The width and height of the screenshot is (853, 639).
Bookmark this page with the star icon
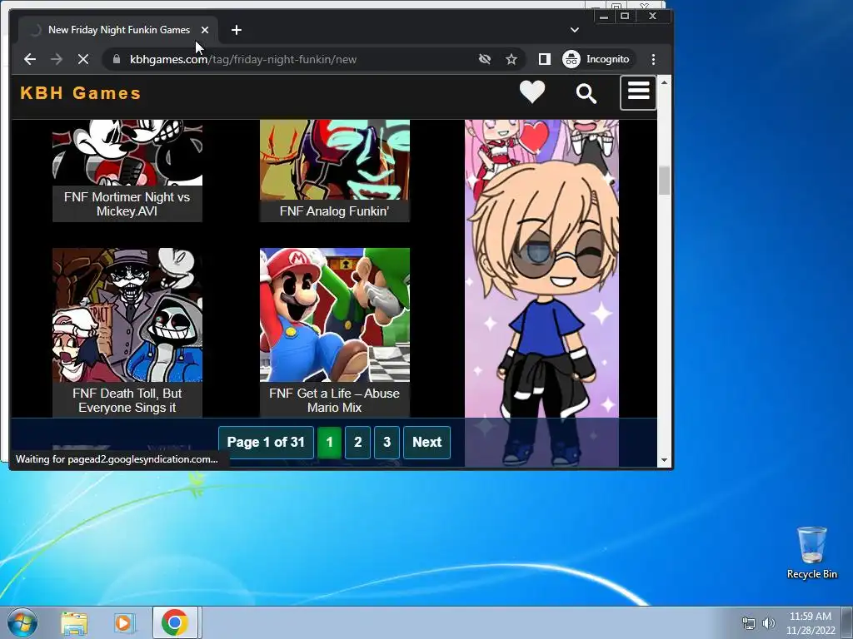(x=511, y=59)
